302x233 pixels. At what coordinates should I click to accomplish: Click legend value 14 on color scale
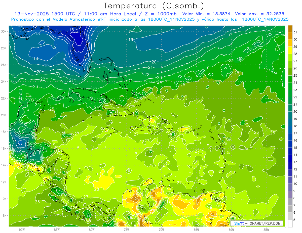pyautogui.click(x=295, y=155)
